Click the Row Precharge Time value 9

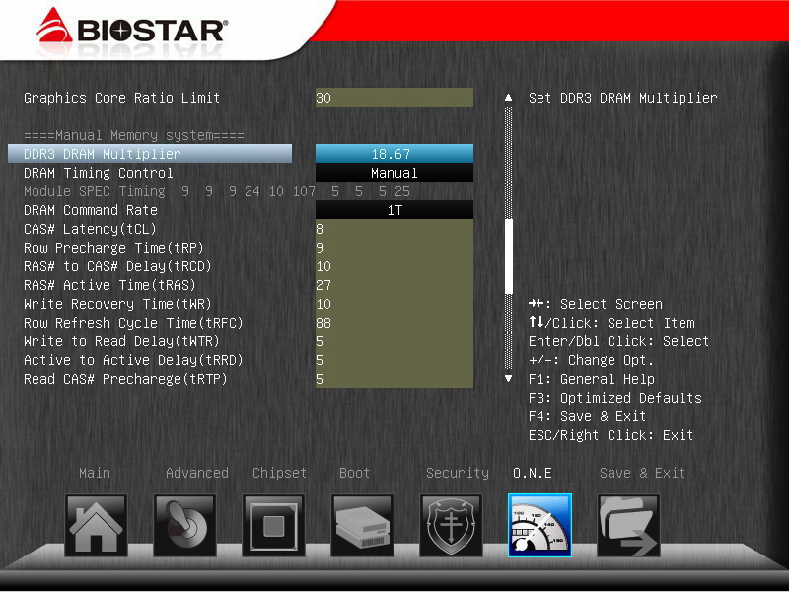point(394,248)
